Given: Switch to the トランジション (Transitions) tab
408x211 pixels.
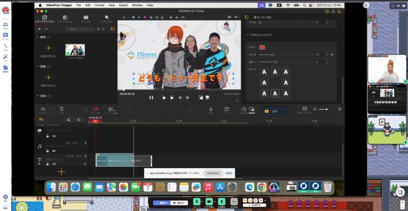Looking at the screenshot, I should tap(65, 19).
